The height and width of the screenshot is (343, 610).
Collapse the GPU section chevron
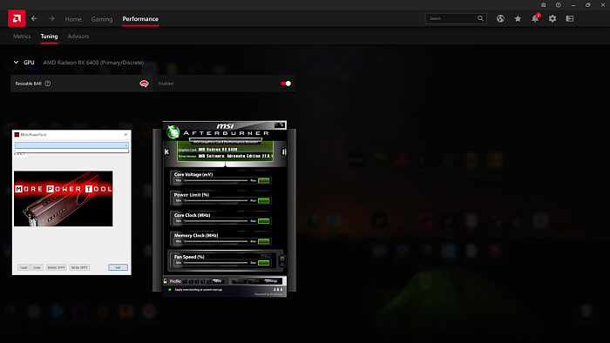click(16, 62)
